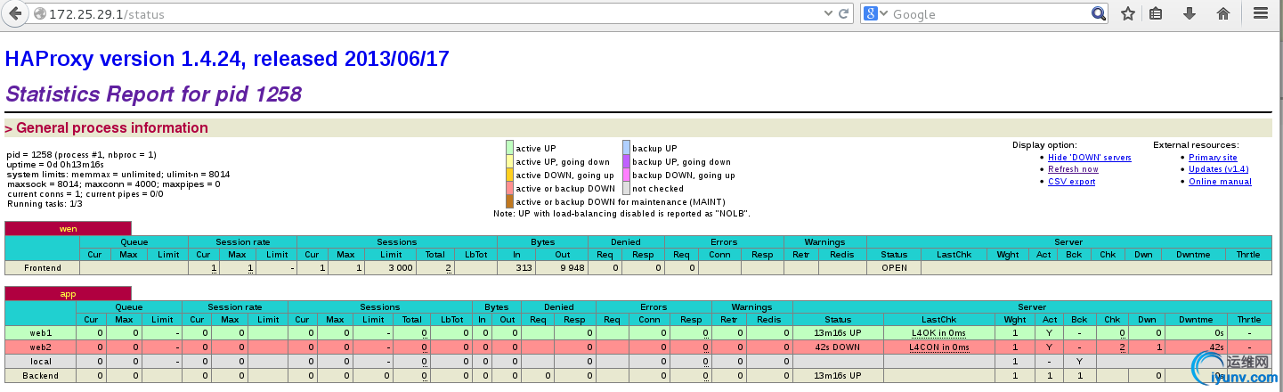
Task: Go to the browser home page icon
Action: (1223, 13)
